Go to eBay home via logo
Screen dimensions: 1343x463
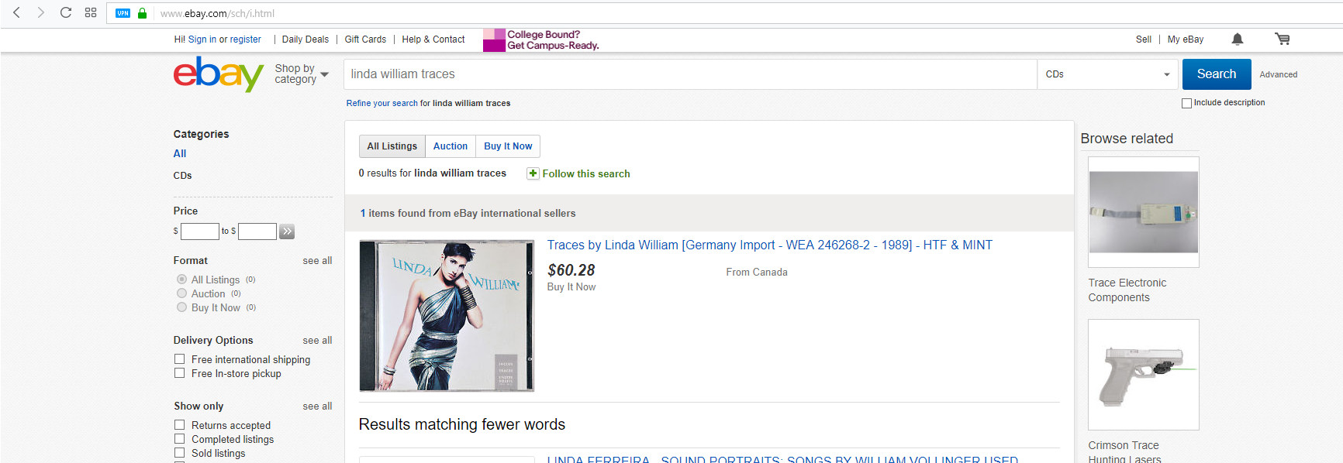pyautogui.click(x=219, y=74)
